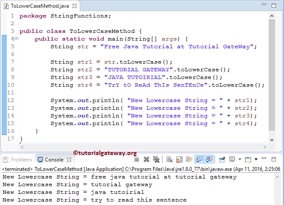Close the Console view tab
Screen dimensions: 284x205
pyautogui.click(x=69, y=160)
